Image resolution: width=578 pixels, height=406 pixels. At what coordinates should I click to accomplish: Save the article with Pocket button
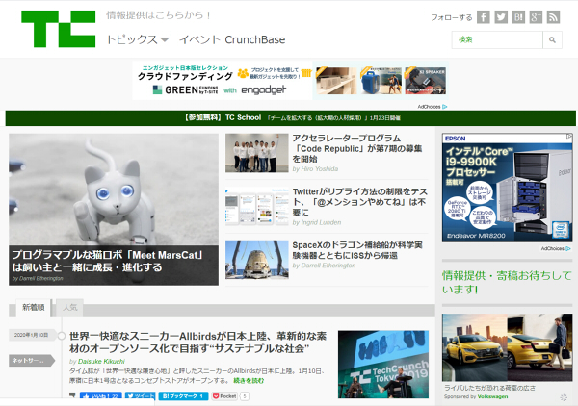point(224,396)
